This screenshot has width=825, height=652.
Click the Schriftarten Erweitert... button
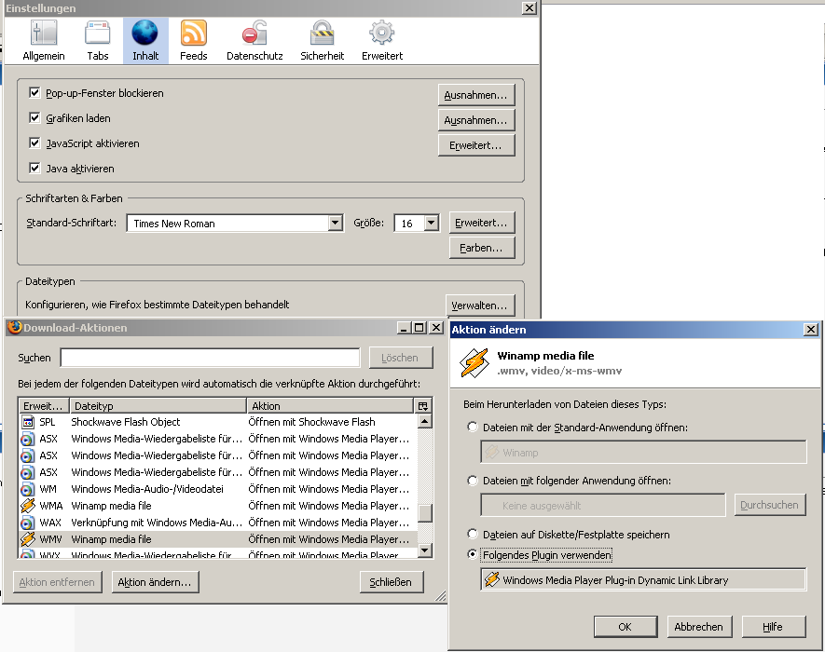[482, 223]
